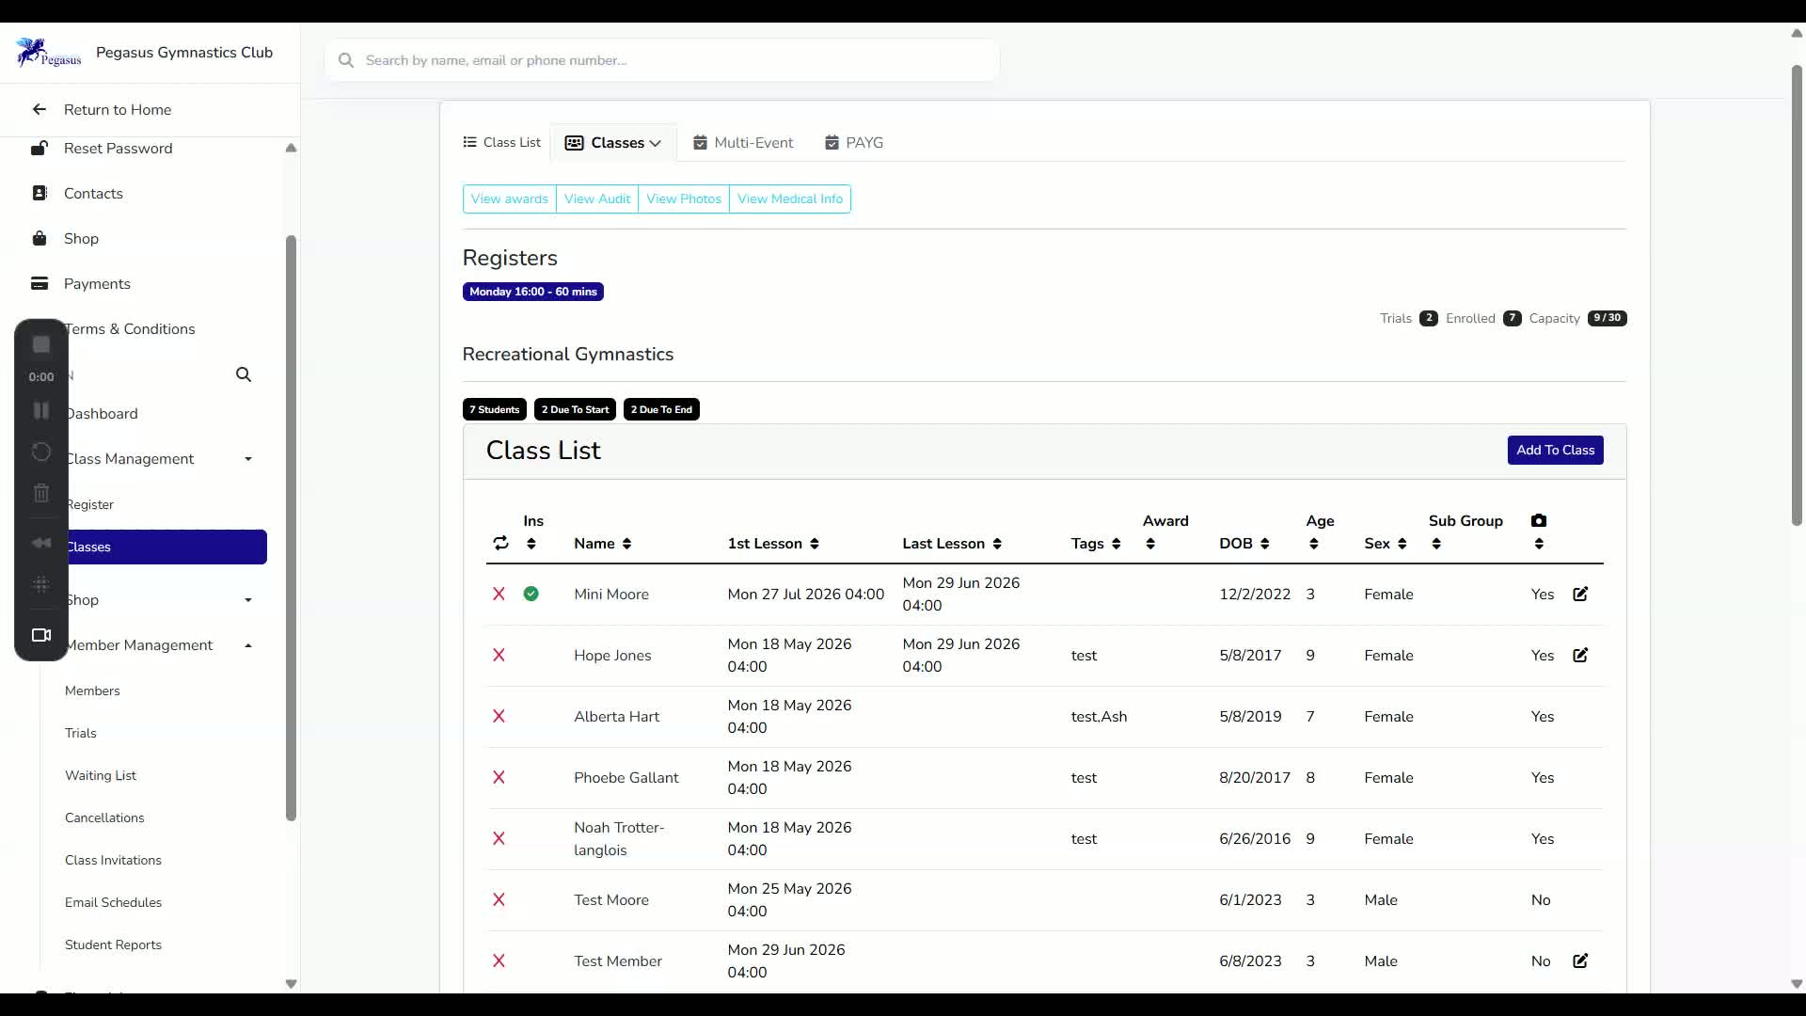This screenshot has width=1806, height=1016.
Task: Open Register in the sidebar
Action: pyautogui.click(x=90, y=505)
